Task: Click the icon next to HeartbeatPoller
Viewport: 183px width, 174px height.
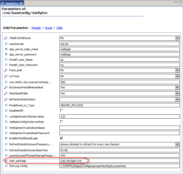Action: pos(6,94)
